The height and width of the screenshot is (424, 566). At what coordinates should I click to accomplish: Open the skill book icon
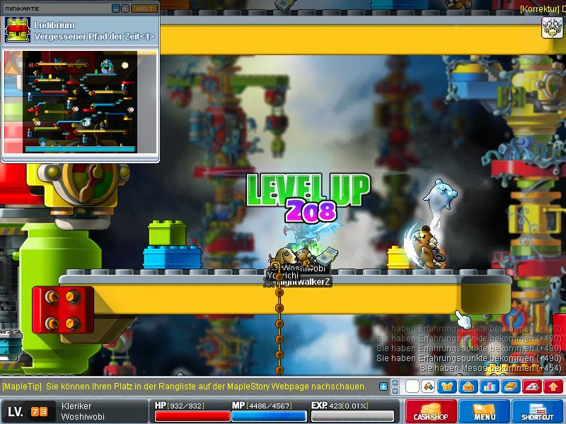tap(509, 387)
